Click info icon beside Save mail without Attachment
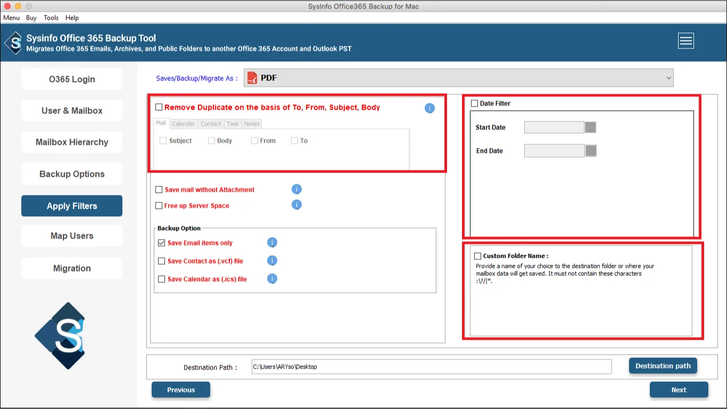This screenshot has width=727, height=409. click(x=296, y=189)
